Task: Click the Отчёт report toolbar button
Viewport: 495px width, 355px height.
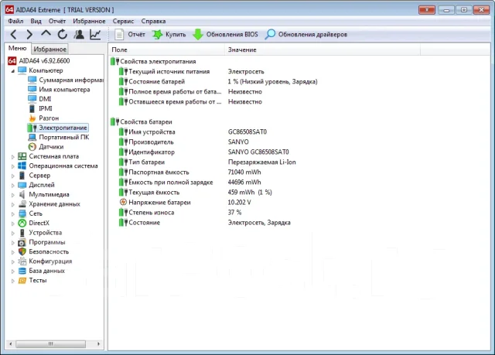Action: coord(130,34)
